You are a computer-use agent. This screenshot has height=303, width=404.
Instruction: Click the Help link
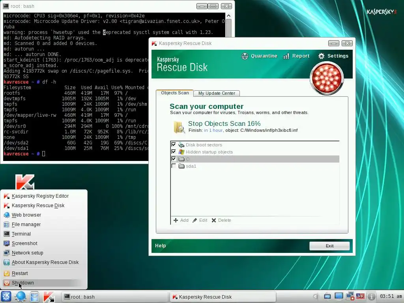[x=160, y=246]
